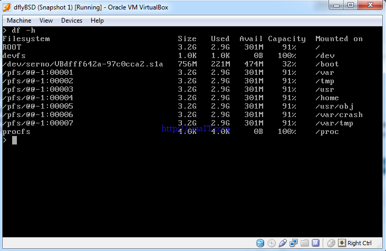Click the 756M size value
Image resolution: width=386 pixels, height=251 pixels.
click(x=187, y=64)
